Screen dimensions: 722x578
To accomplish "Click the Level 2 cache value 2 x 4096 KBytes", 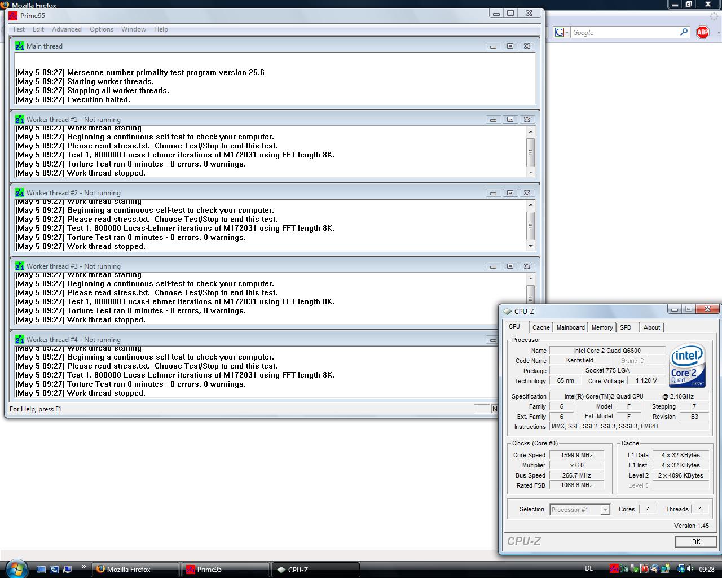I will click(681, 475).
